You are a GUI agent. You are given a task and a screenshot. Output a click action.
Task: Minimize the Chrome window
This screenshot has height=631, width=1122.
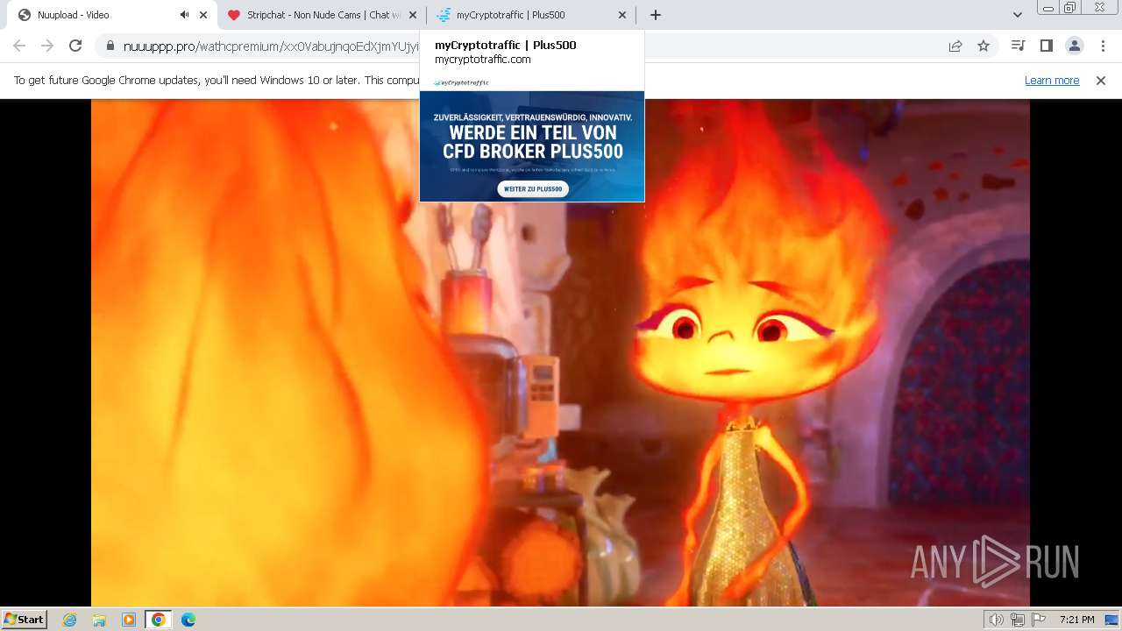click(1048, 8)
